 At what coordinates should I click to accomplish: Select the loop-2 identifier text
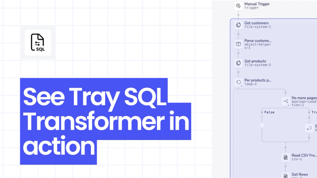pos(250,84)
